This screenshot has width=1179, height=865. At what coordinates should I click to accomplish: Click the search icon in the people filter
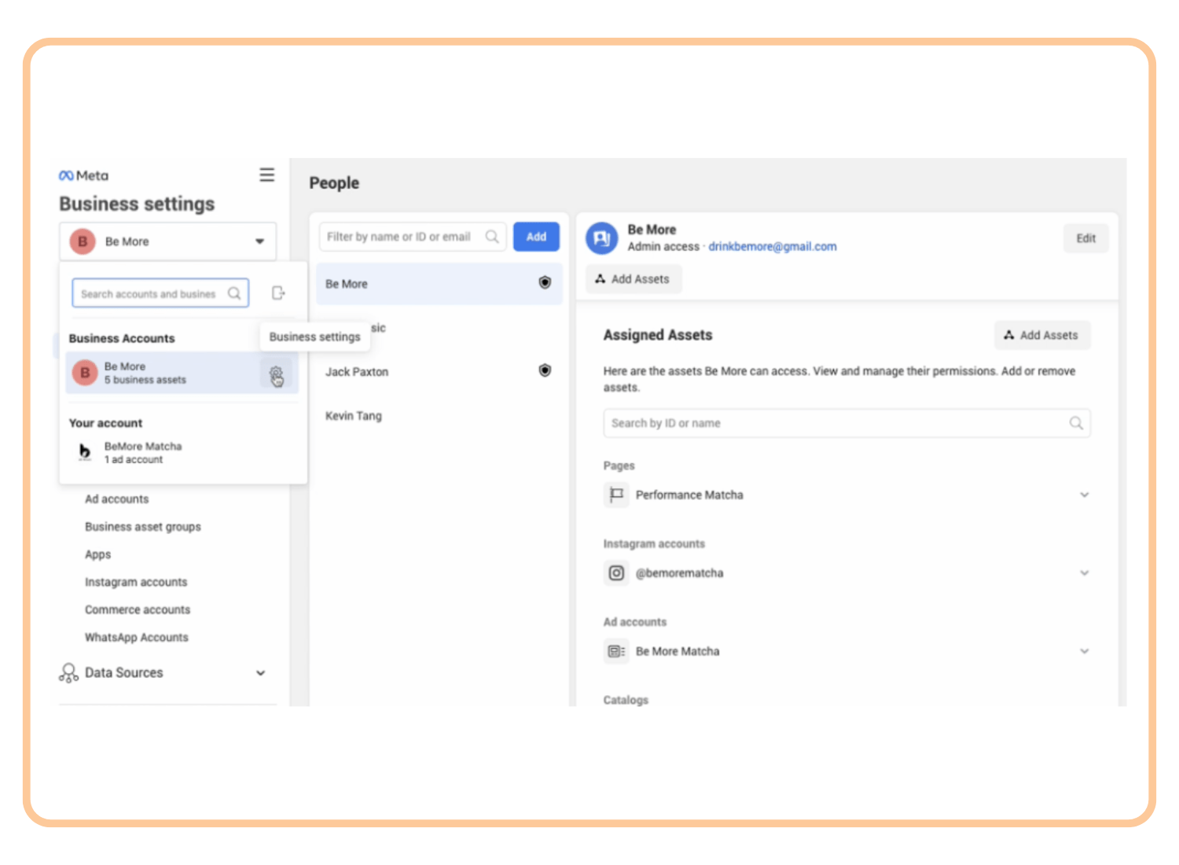[x=492, y=237]
